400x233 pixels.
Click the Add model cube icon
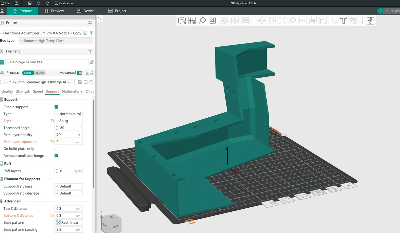point(182,20)
